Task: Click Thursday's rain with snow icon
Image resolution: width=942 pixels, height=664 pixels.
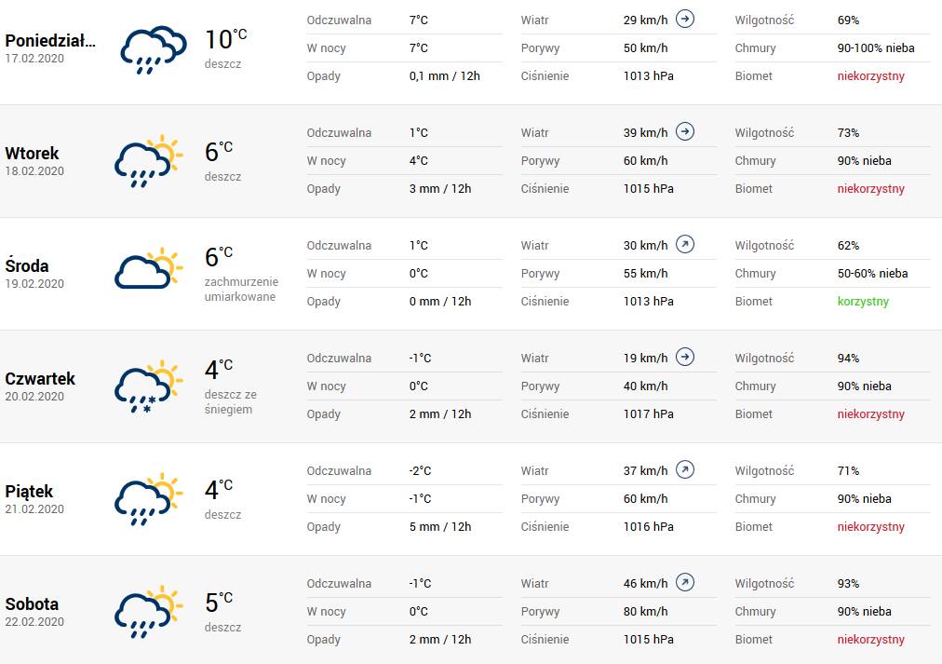Action: pos(148,386)
